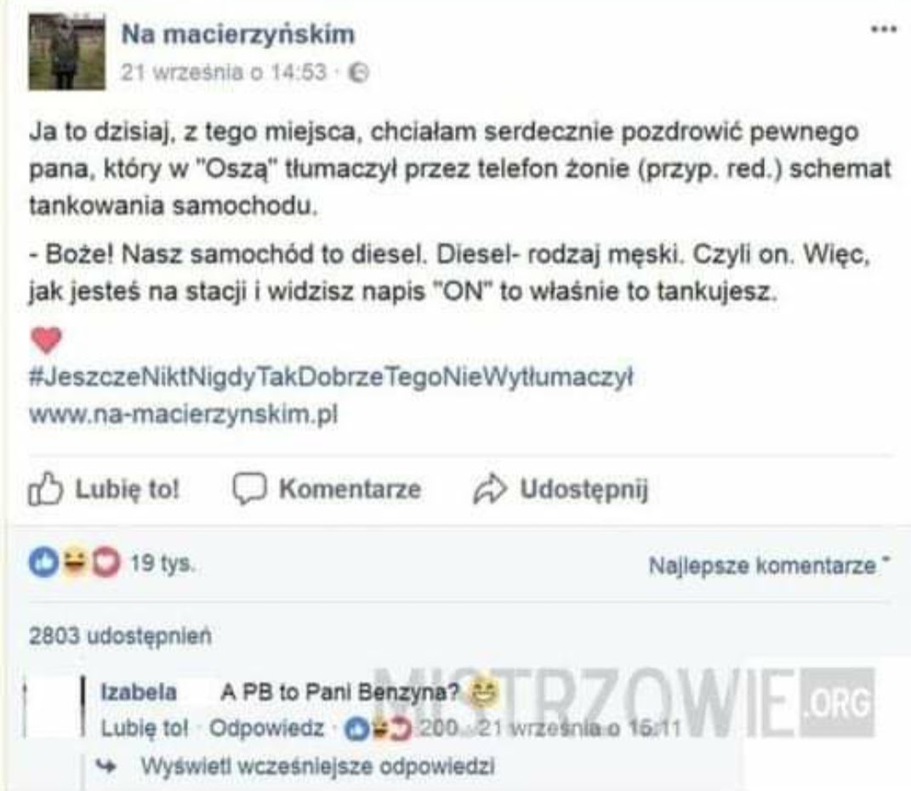
Task: Open the three-dots post options menu
Action: tap(884, 29)
